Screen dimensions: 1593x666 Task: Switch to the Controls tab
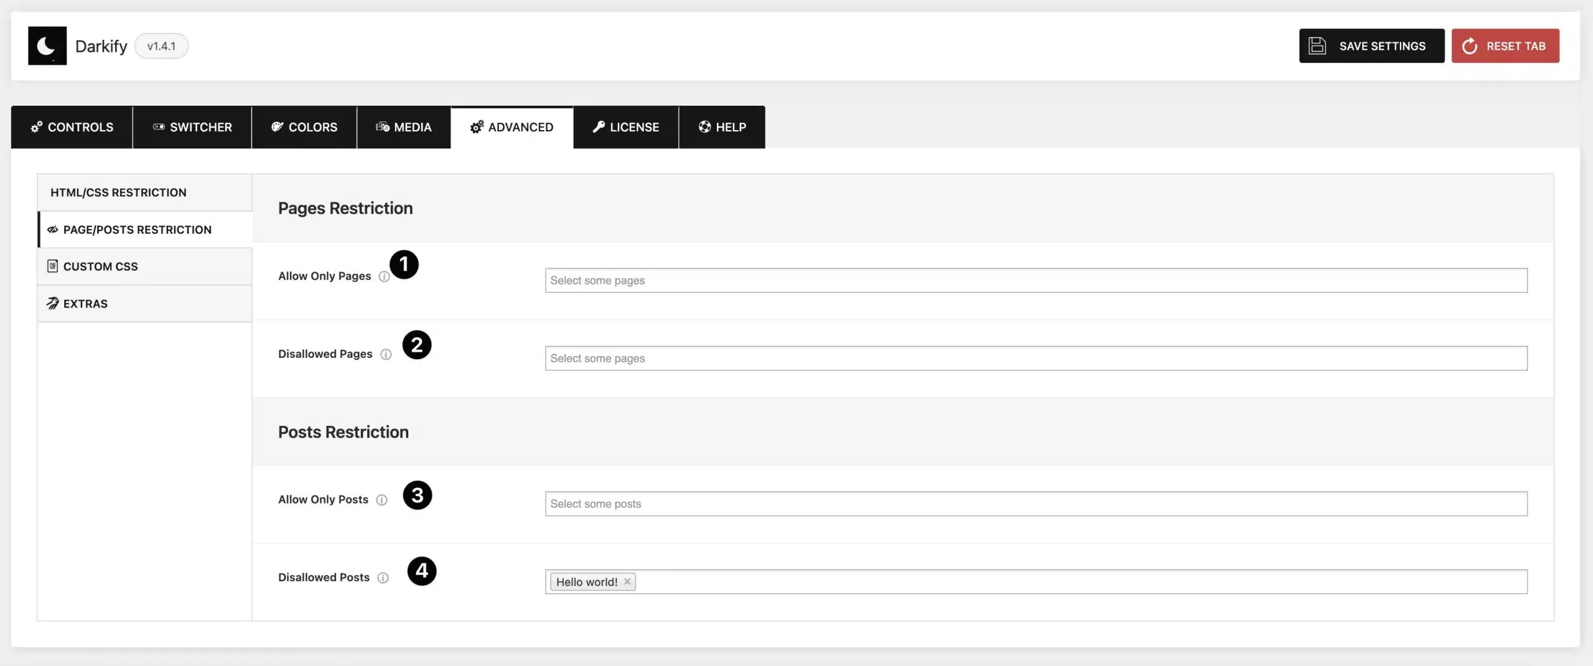72,127
